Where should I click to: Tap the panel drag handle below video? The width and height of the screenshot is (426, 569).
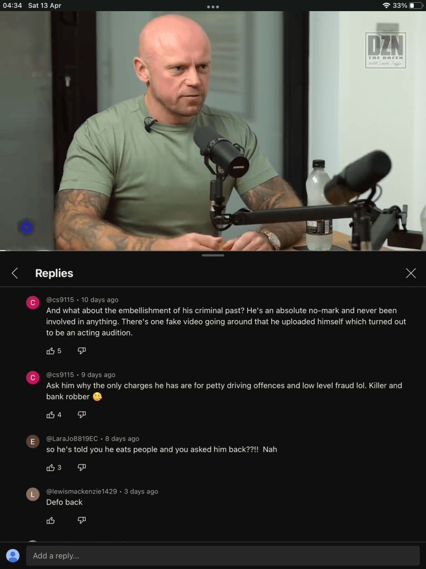pyautogui.click(x=213, y=256)
